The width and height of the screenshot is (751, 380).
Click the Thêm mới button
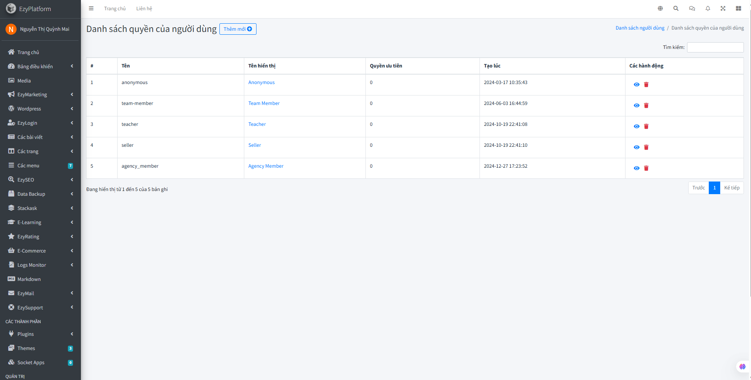[238, 29]
